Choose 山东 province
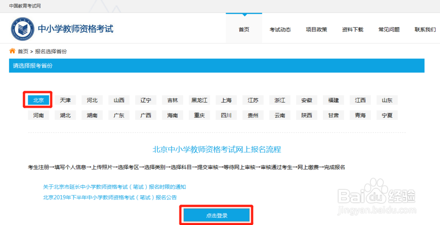Image resolution: width=440 pixels, height=225 pixels. pyautogui.click(x=387, y=100)
